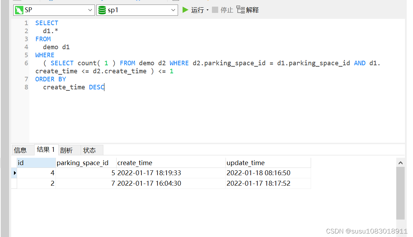Select the cell with id 2

coord(36,183)
